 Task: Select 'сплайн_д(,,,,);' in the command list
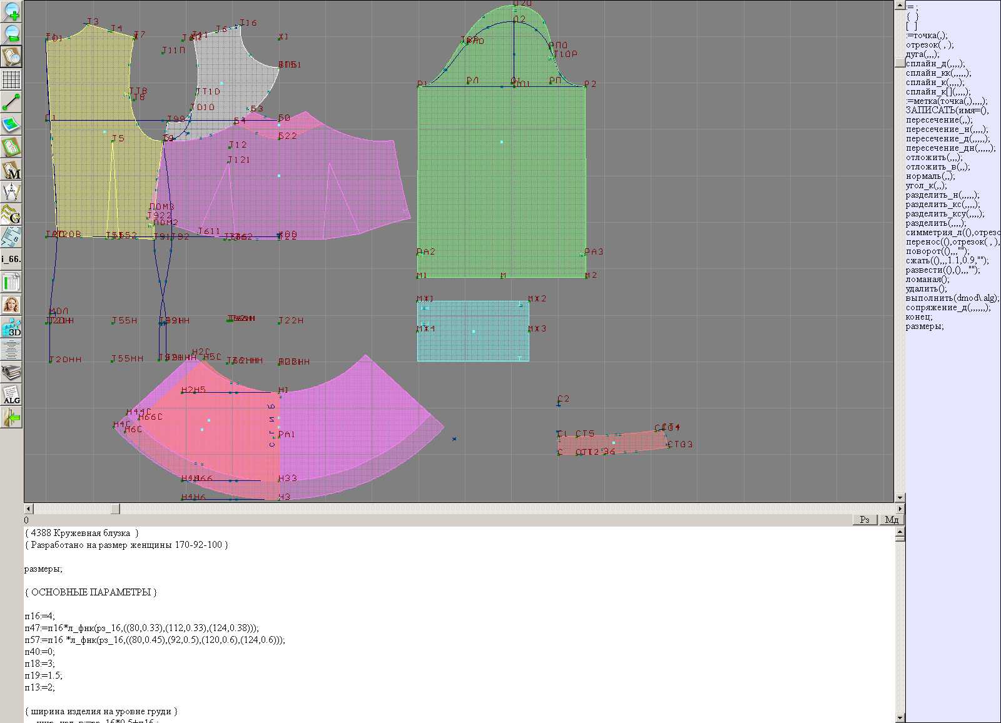(x=935, y=64)
